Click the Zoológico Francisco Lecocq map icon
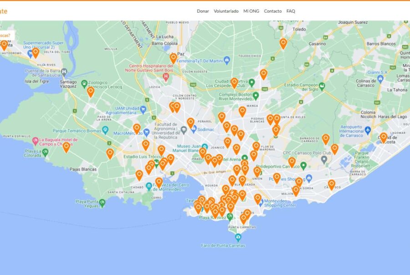Viewport: 410px width, 275px height. 84,83
